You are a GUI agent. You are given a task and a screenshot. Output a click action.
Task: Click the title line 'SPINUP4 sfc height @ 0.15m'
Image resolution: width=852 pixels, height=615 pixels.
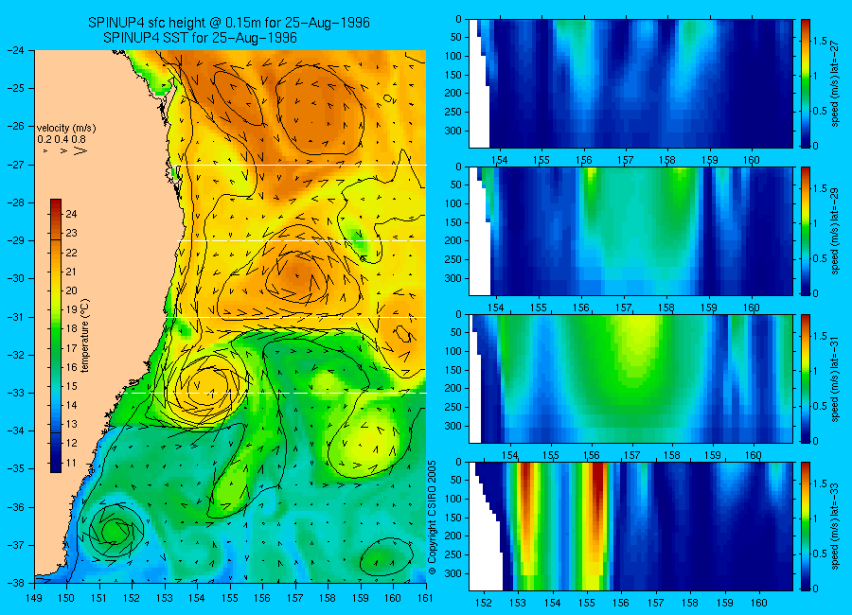pos(229,23)
